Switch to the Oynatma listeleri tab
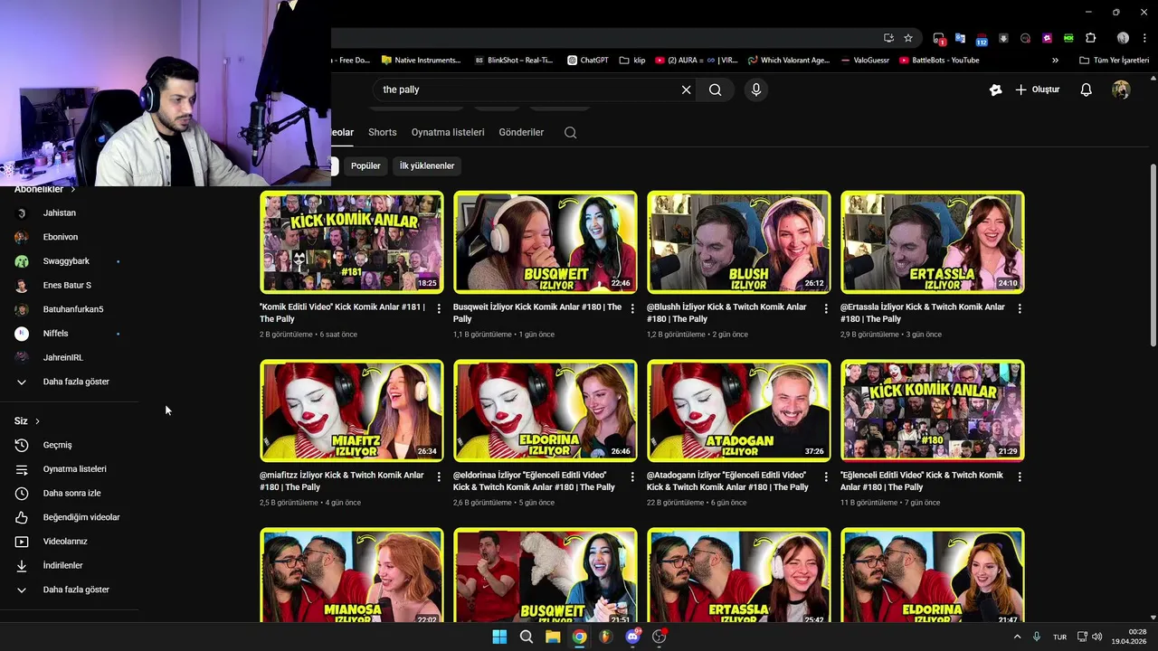This screenshot has height=651, width=1158. click(448, 132)
